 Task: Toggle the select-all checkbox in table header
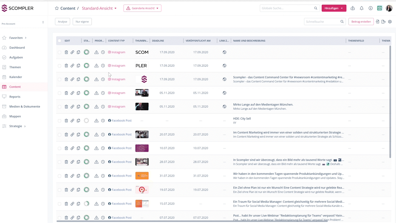pyautogui.click(x=59, y=41)
